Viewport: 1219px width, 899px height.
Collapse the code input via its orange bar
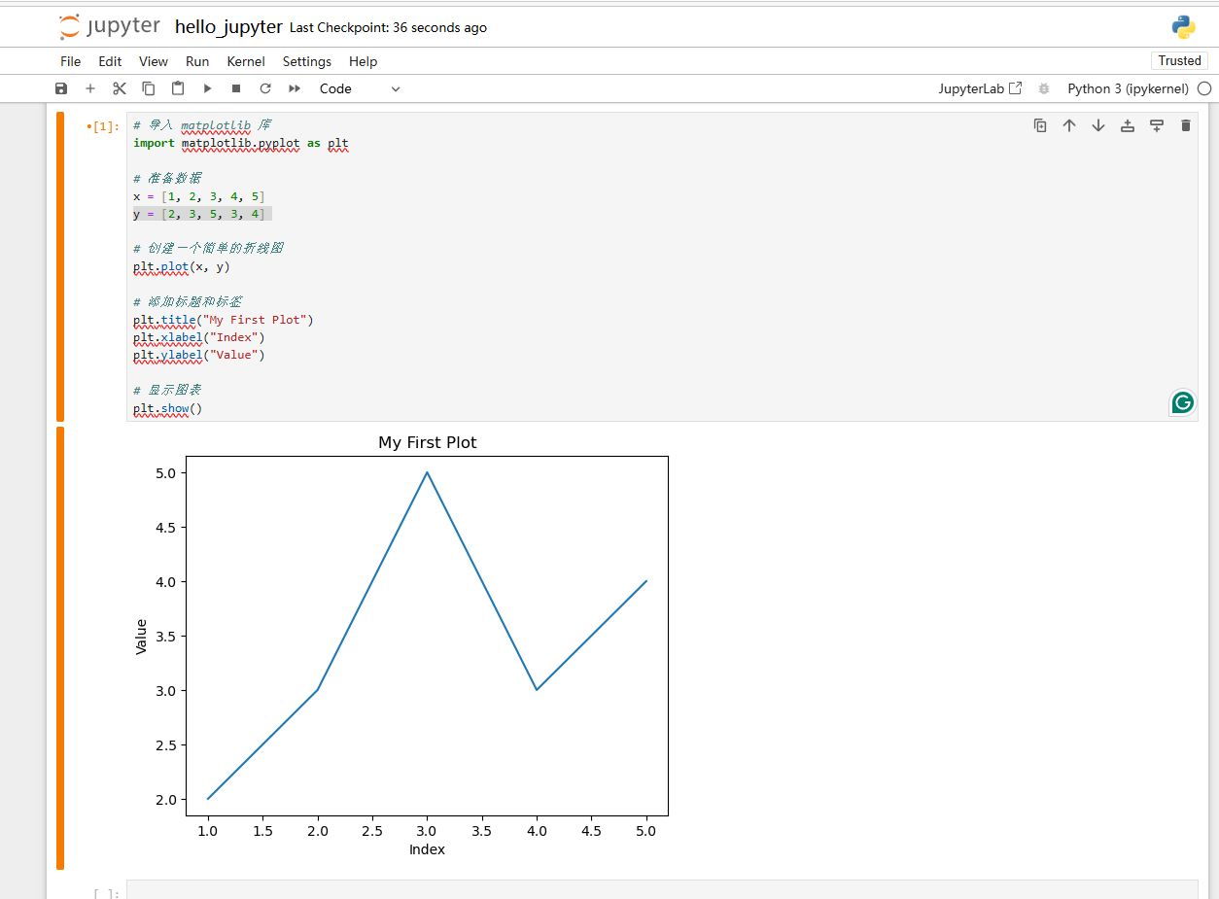coord(60,266)
